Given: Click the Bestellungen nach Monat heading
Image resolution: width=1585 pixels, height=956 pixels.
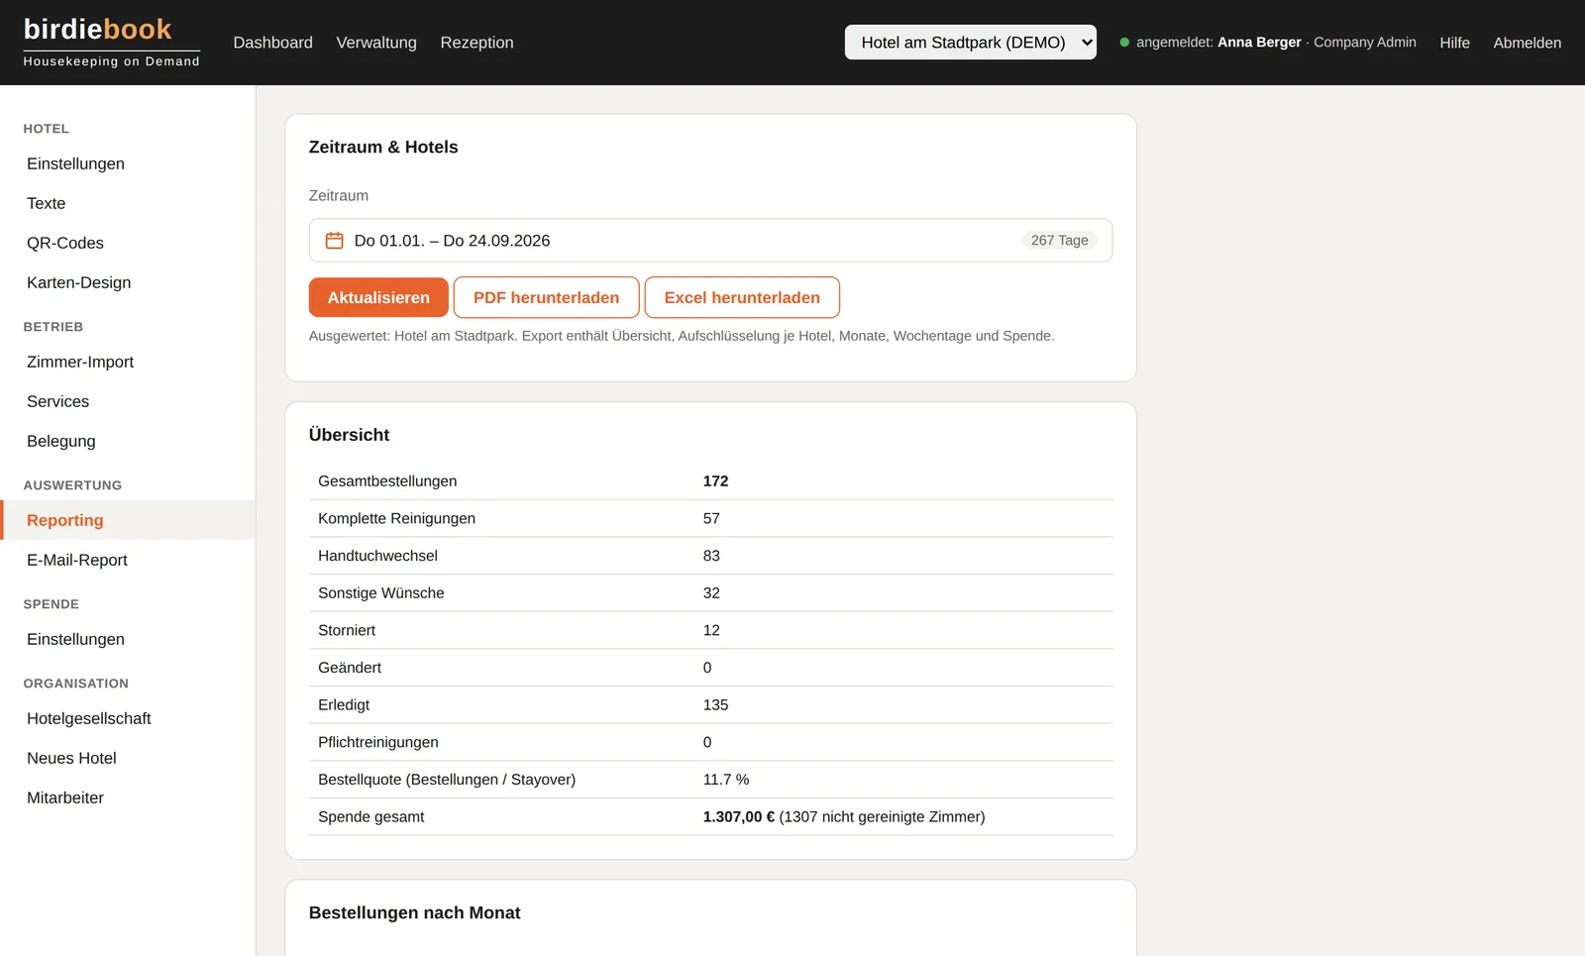Looking at the screenshot, I should point(414,912).
